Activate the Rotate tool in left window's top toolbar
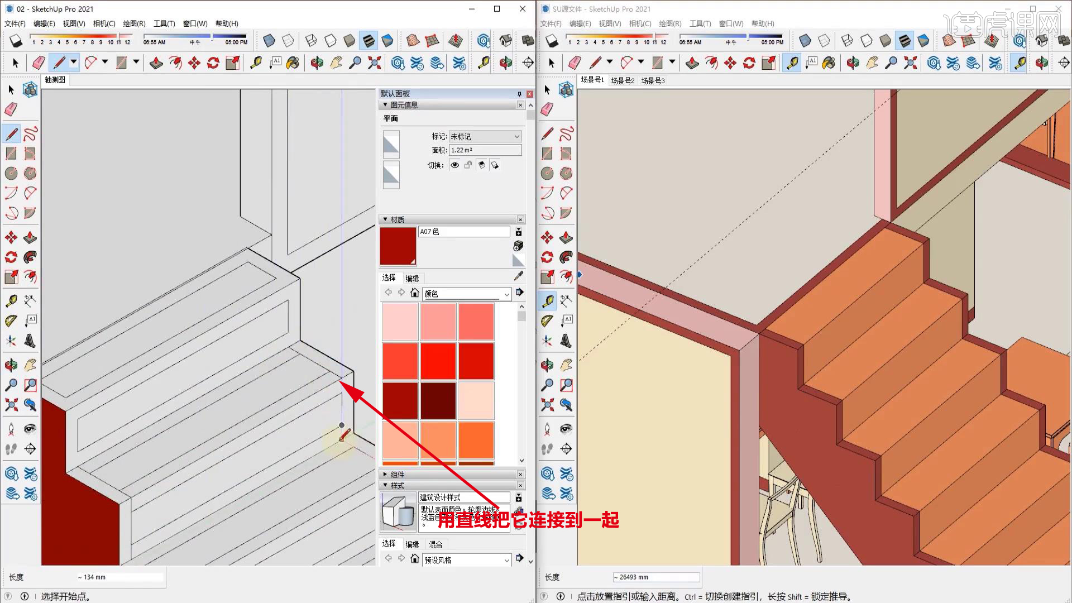Viewport: 1072px width, 603px height. pyautogui.click(x=213, y=63)
